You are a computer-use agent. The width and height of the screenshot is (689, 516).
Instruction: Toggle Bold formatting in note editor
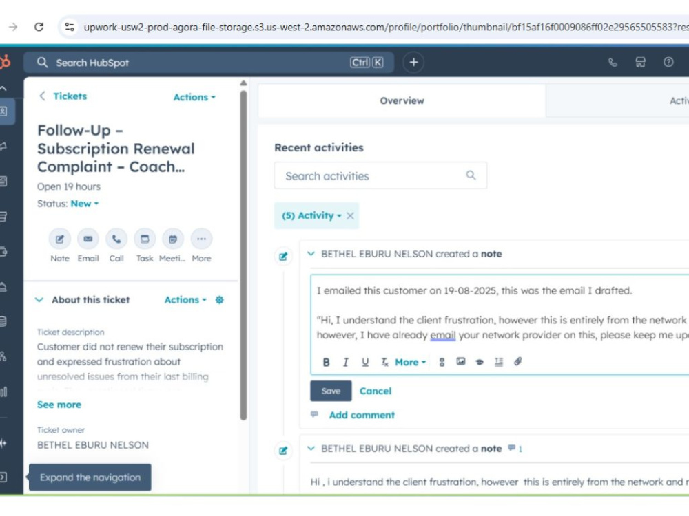click(326, 362)
